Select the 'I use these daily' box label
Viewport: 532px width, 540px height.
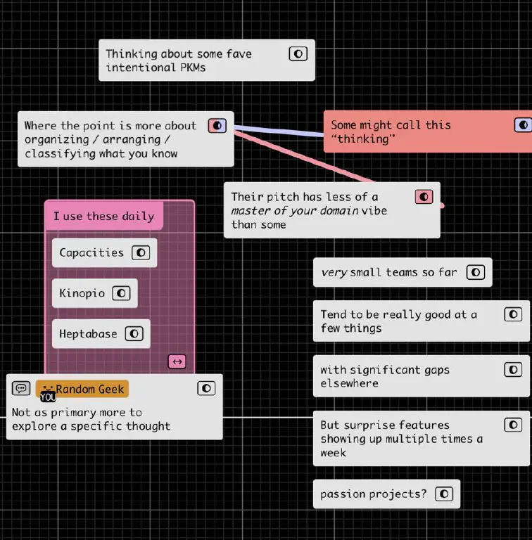pos(103,216)
